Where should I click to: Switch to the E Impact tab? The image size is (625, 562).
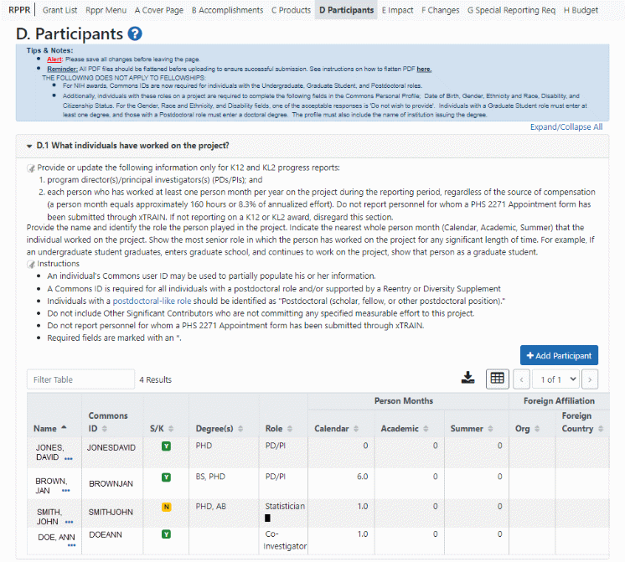pos(397,10)
